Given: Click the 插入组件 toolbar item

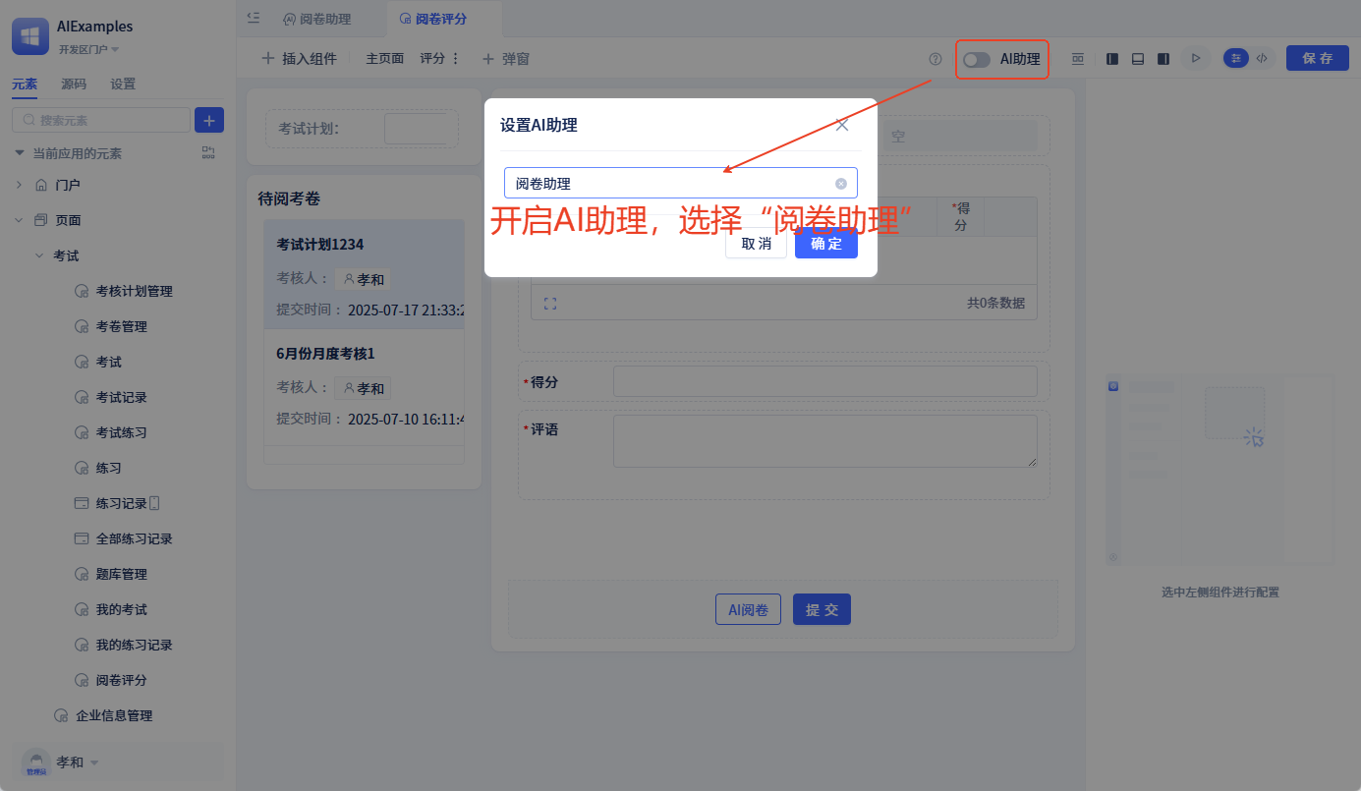Looking at the screenshot, I should click(299, 59).
